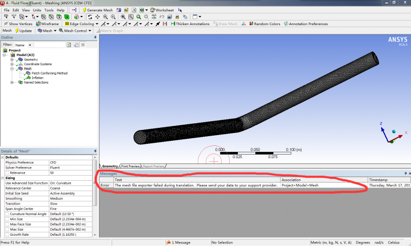The image size is (411, 246).
Task: Select the Face selection filter icon
Action: tap(59, 17)
